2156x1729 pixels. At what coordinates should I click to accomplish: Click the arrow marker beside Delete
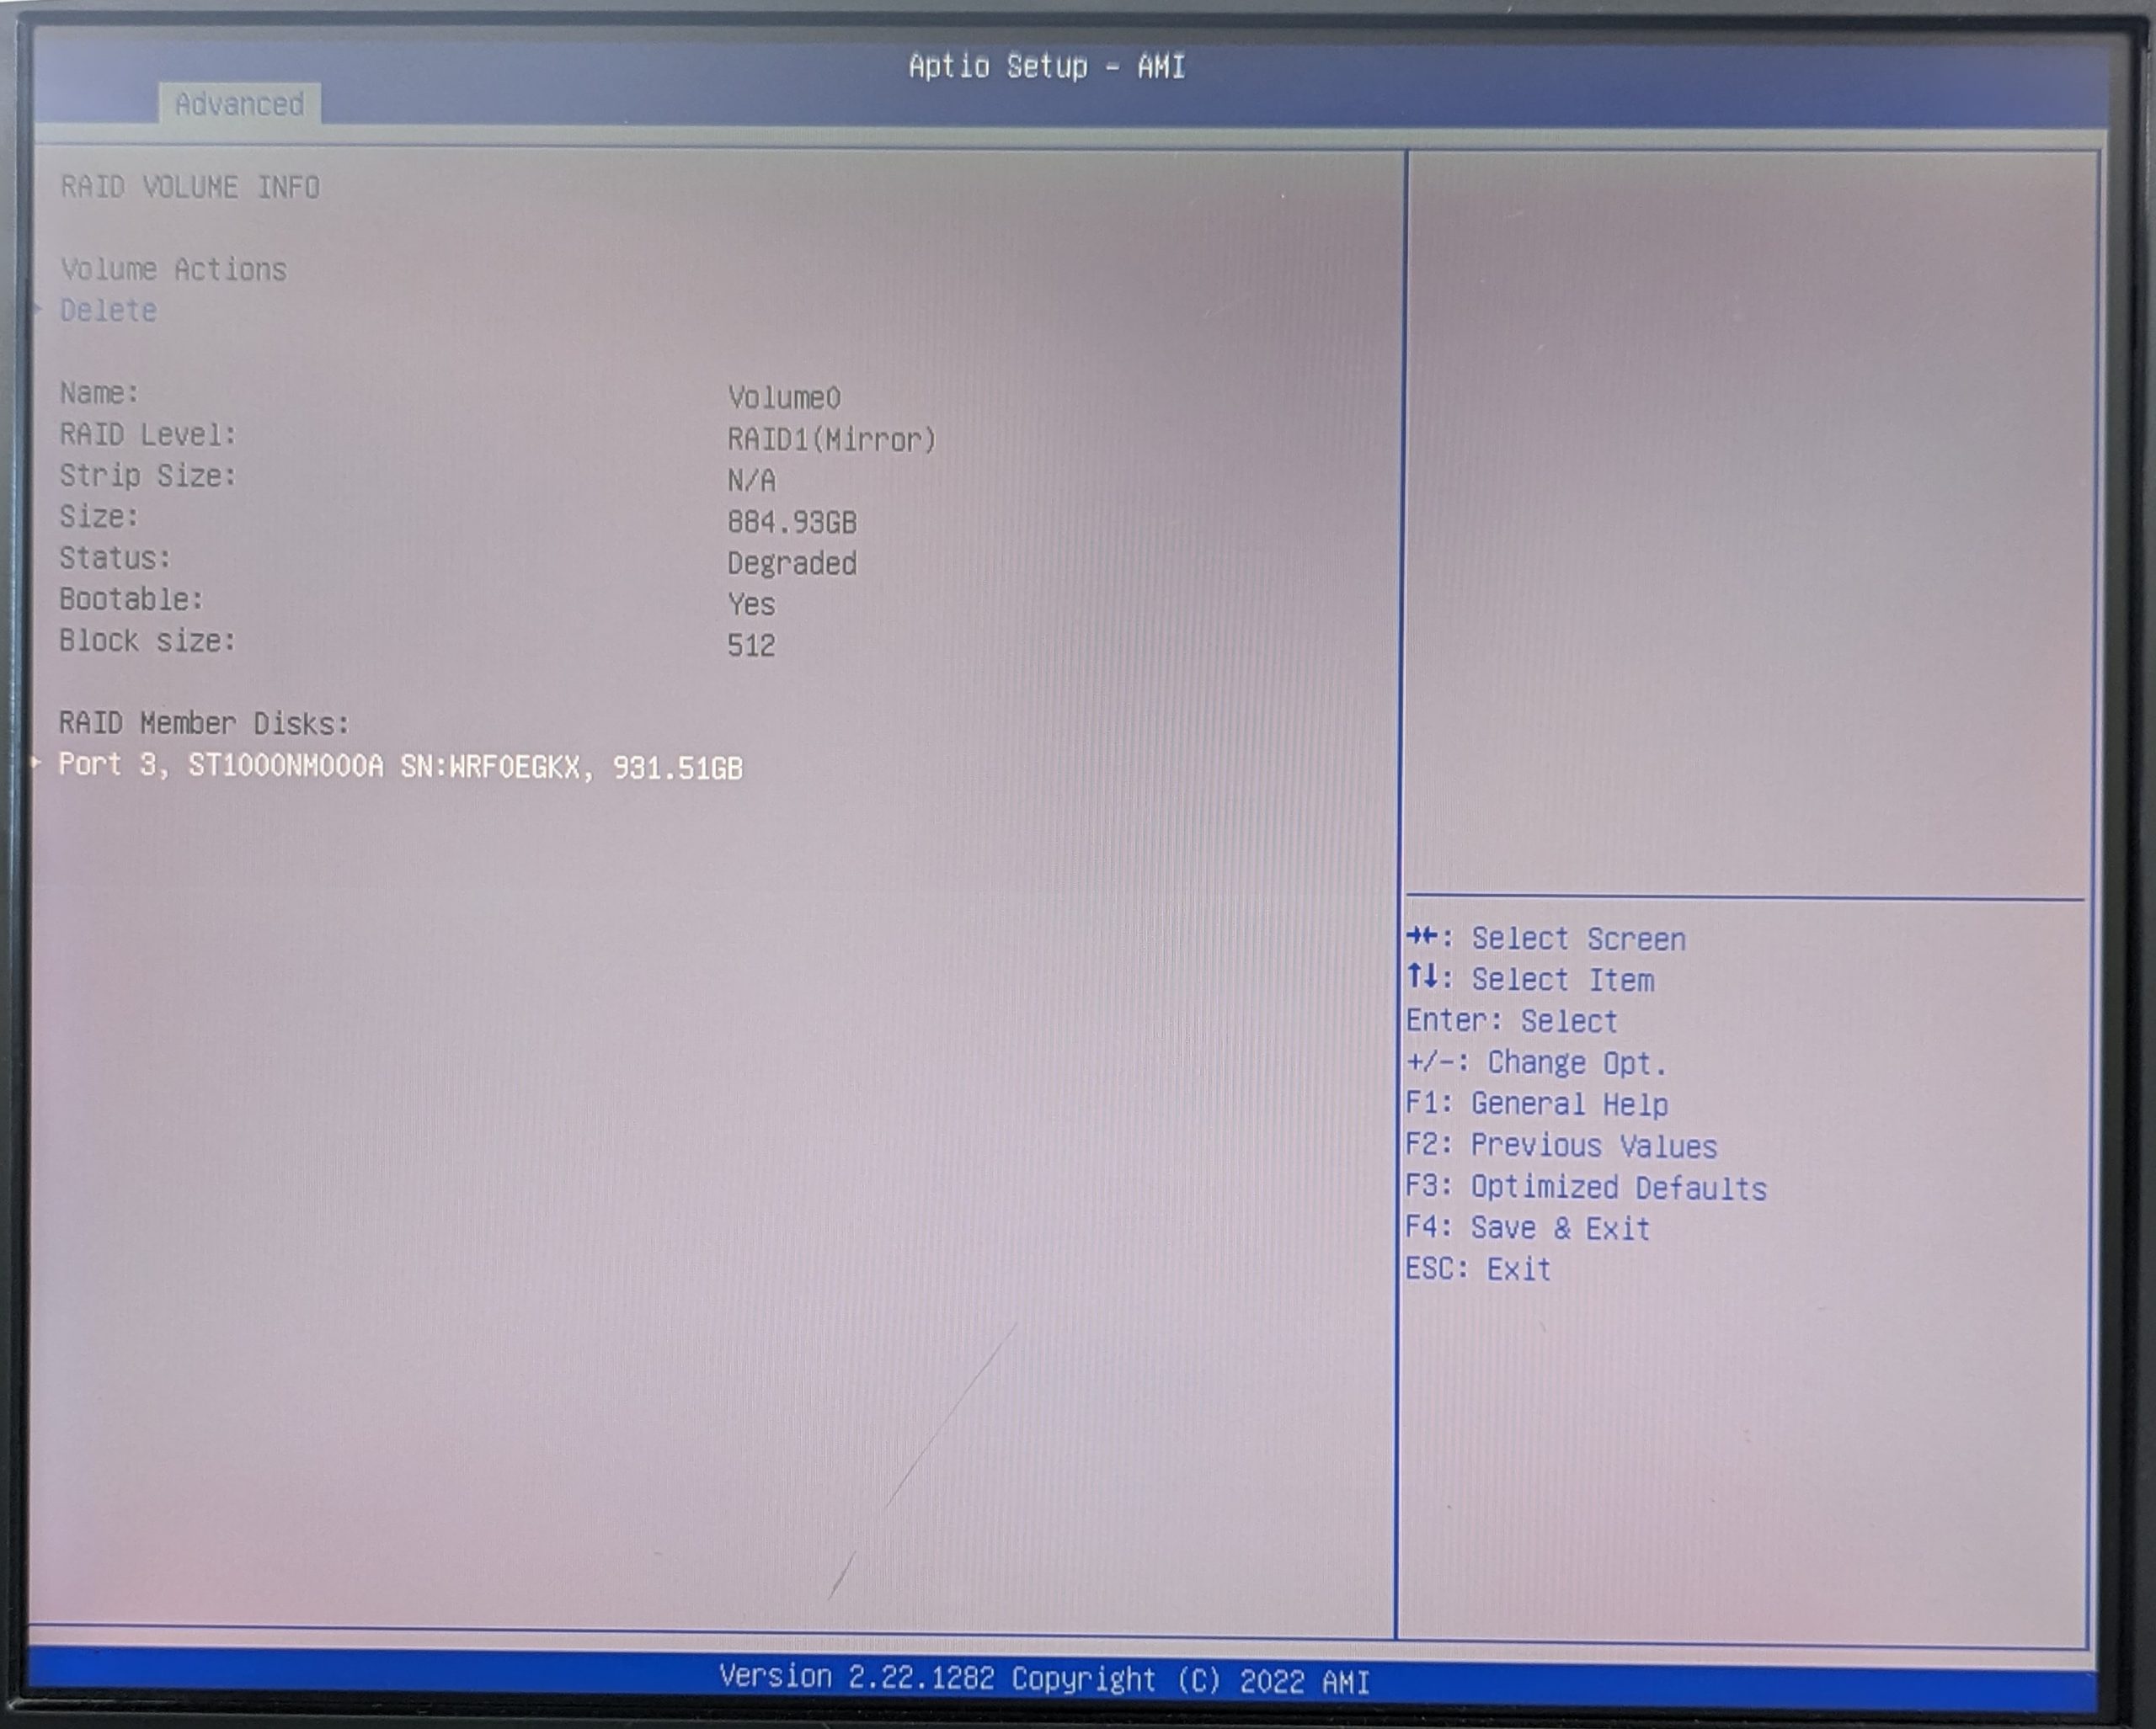38,310
